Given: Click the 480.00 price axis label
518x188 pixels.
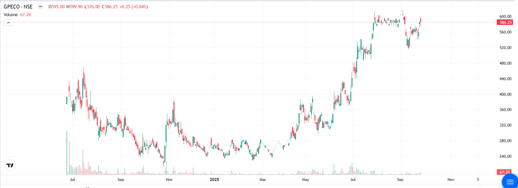Looking at the screenshot, I should tap(505, 63).
